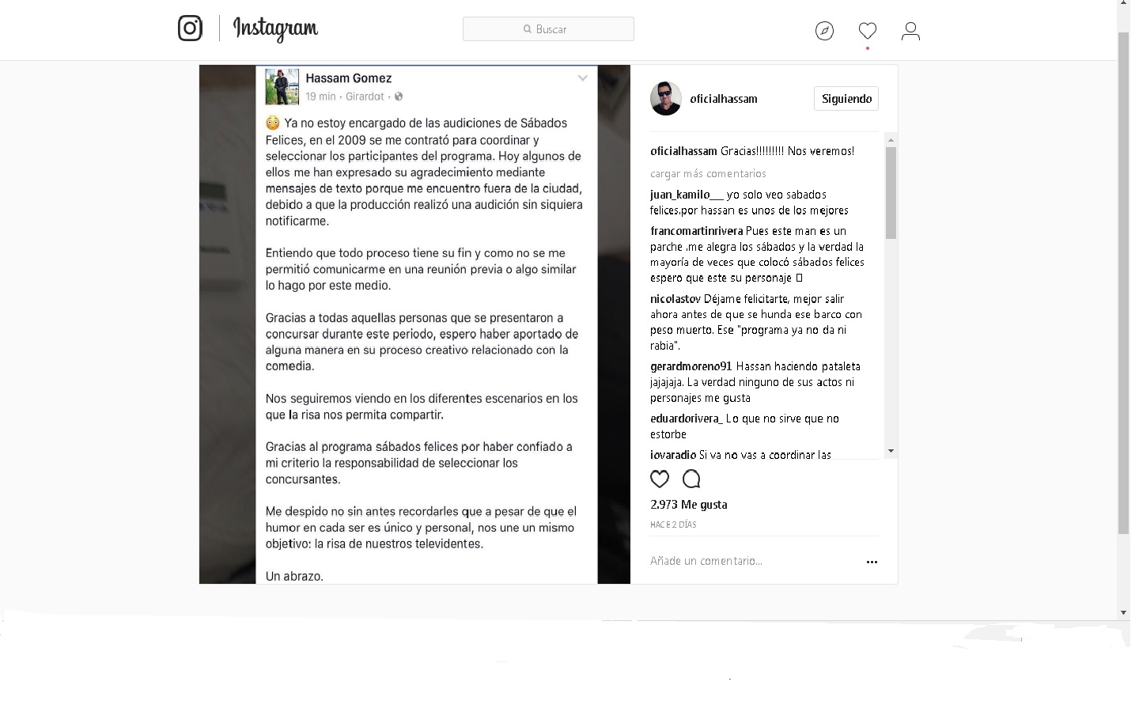Click the comments scrollbar down arrow

pos(891,451)
